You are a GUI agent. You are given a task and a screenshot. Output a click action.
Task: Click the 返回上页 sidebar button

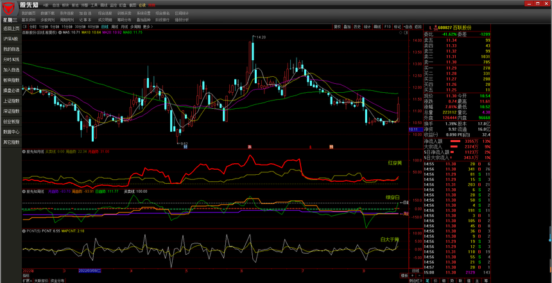click(12, 28)
